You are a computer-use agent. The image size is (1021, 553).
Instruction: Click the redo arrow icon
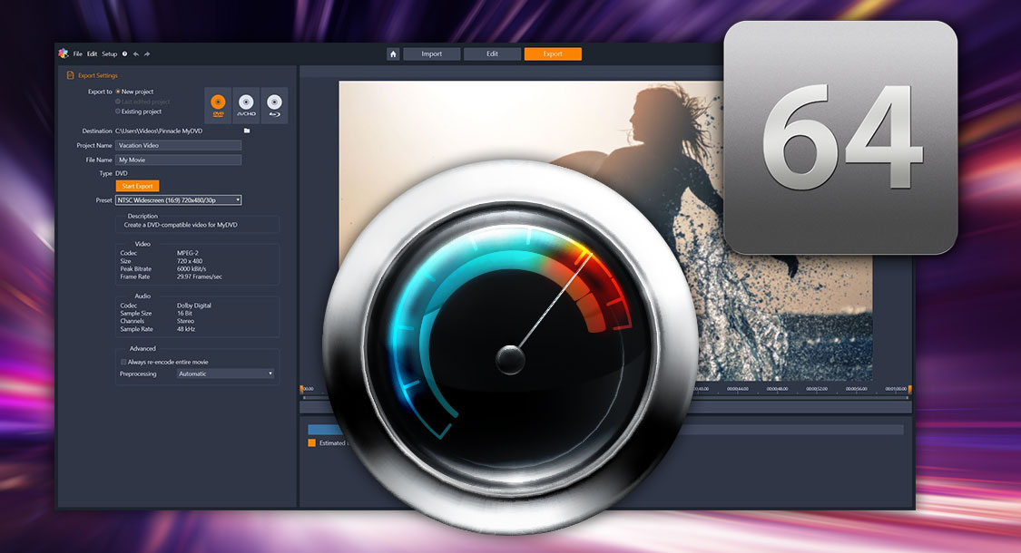point(147,53)
